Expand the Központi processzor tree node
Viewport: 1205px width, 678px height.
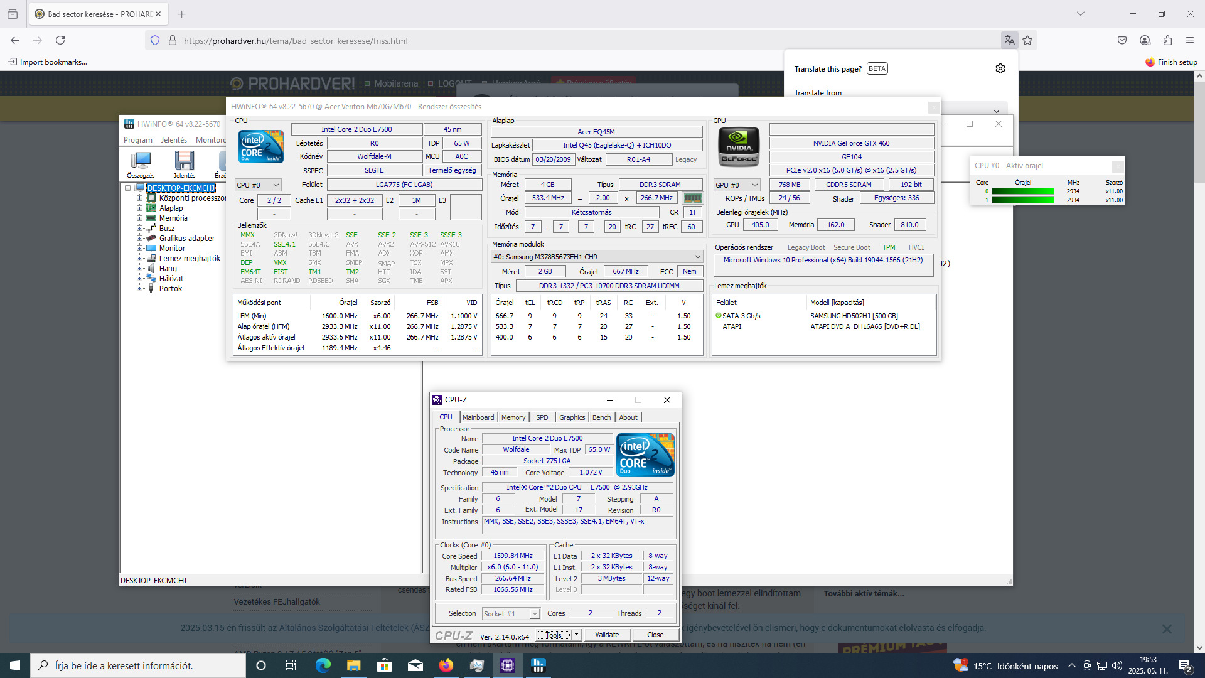(140, 198)
